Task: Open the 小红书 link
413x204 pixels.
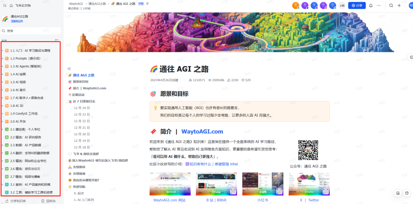Action: [263, 200]
